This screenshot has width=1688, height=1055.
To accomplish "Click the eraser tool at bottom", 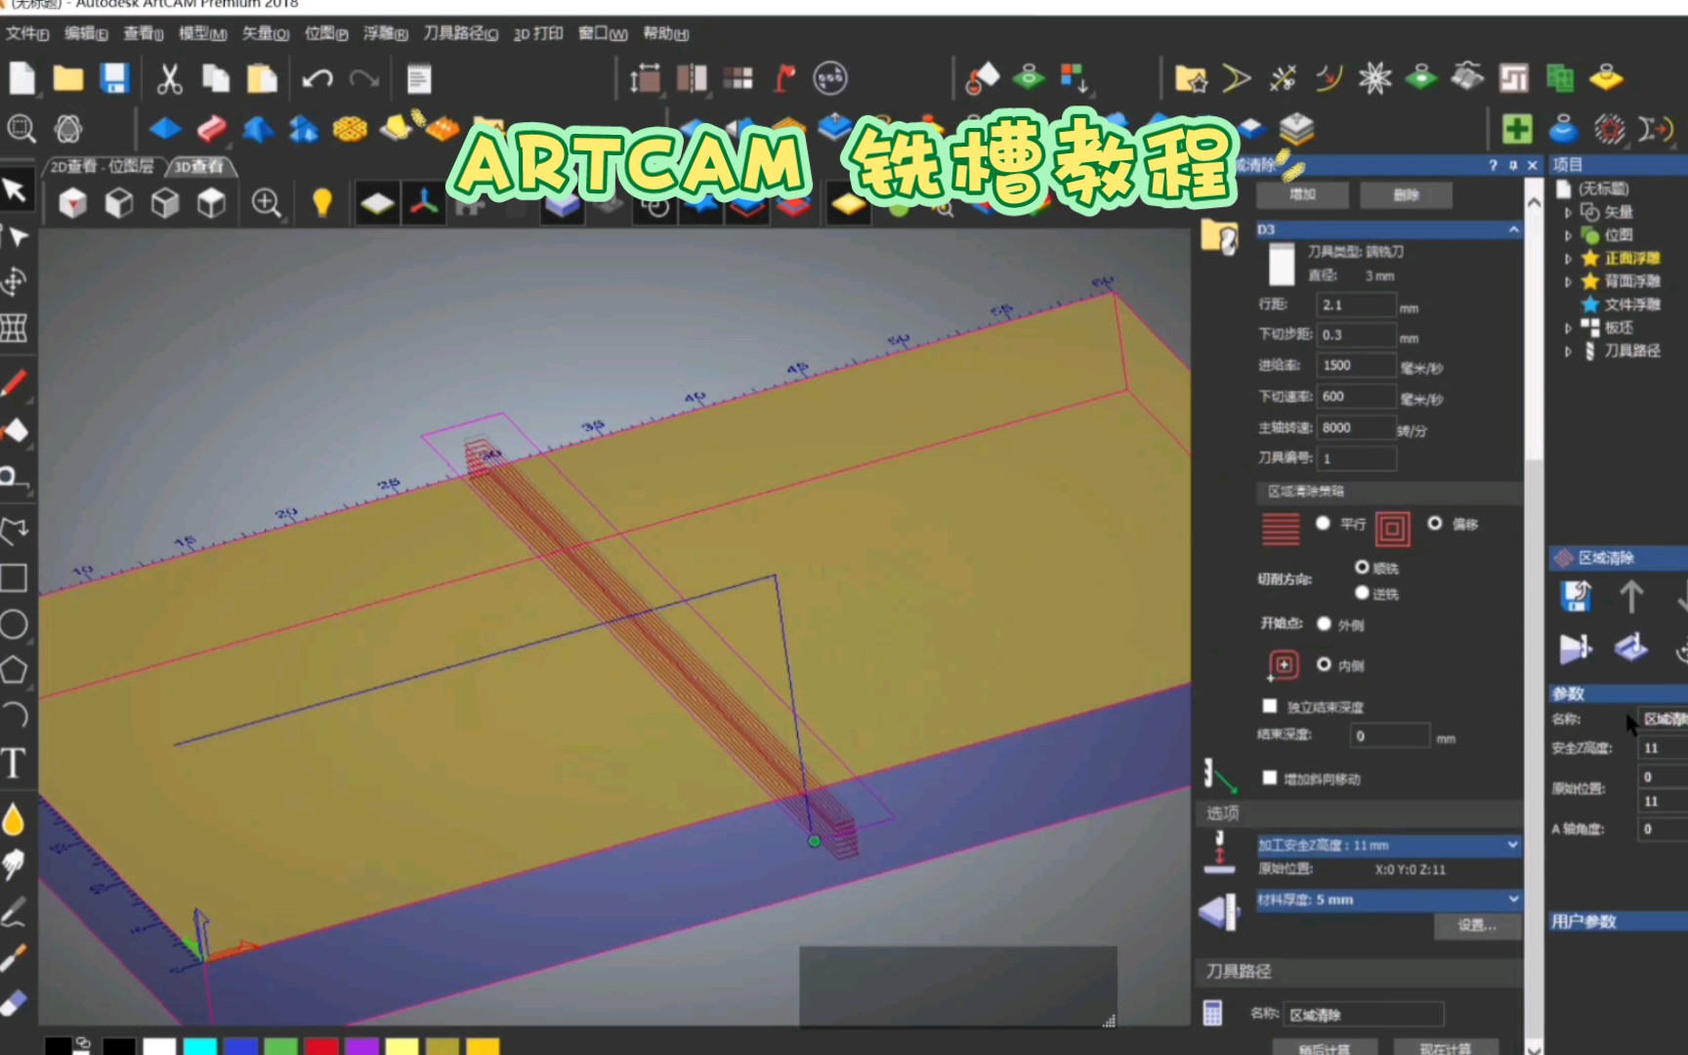I will (13, 1004).
